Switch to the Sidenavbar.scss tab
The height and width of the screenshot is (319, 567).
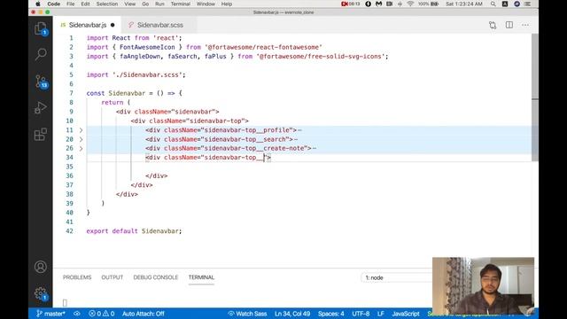click(159, 25)
